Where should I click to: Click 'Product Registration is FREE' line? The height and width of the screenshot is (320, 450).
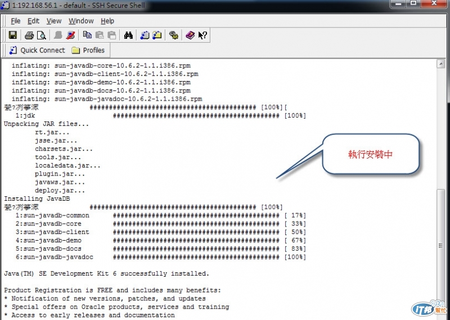[112, 290]
